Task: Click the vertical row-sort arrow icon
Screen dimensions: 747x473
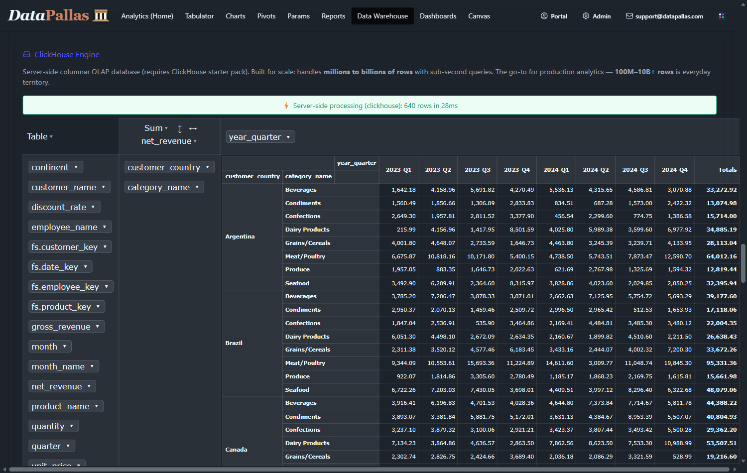Action: [180, 129]
